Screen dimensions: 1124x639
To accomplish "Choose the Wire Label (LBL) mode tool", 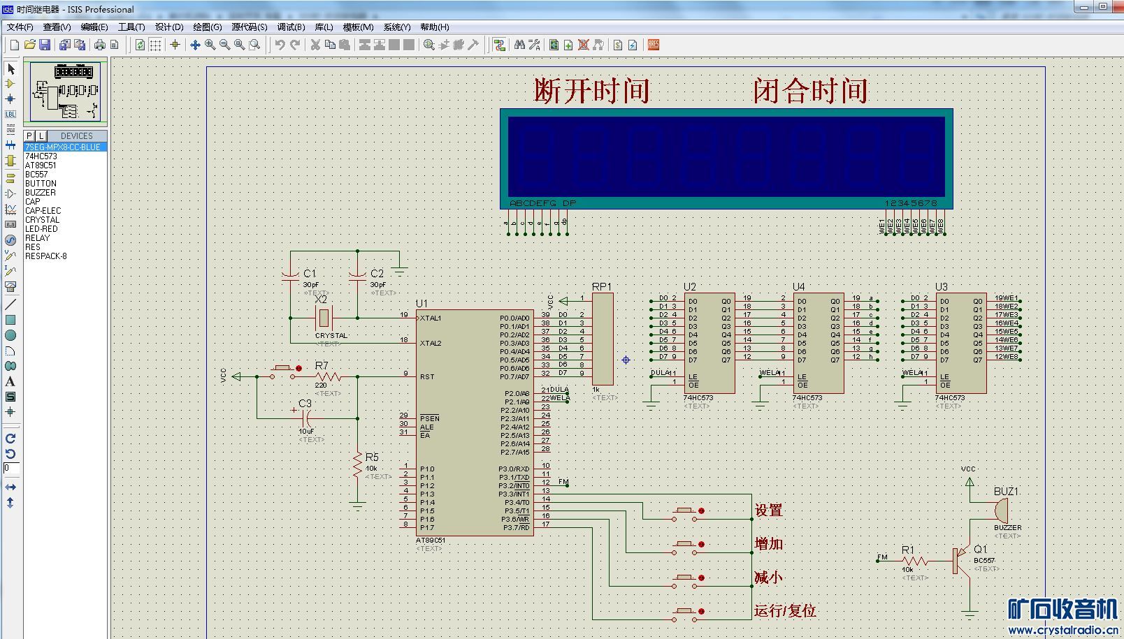I will coord(10,114).
